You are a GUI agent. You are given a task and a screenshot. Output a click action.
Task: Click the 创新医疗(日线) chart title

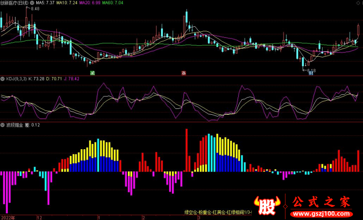point(15,3)
